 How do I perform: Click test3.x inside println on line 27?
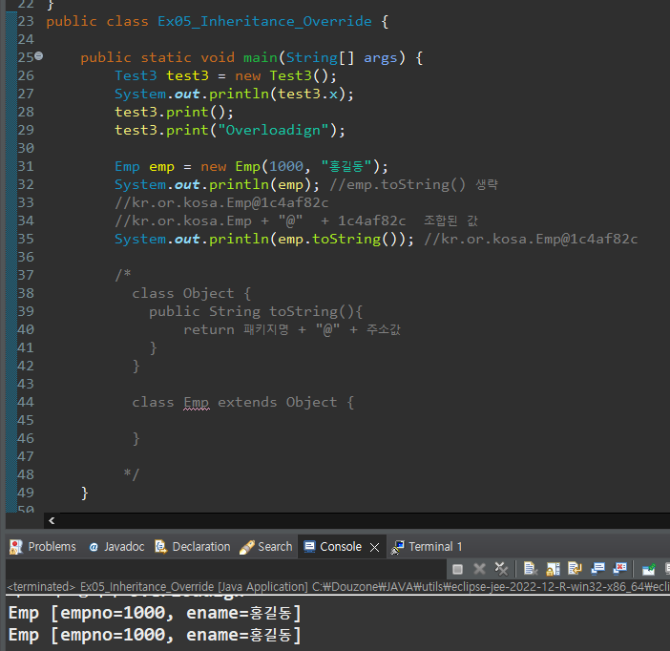point(307,94)
